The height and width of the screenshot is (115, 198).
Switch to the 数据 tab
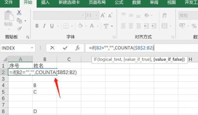136,2
